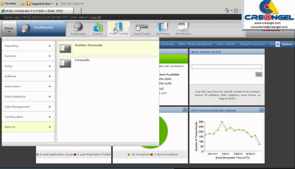Switch to SAE+: Activity tab

point(225,44)
